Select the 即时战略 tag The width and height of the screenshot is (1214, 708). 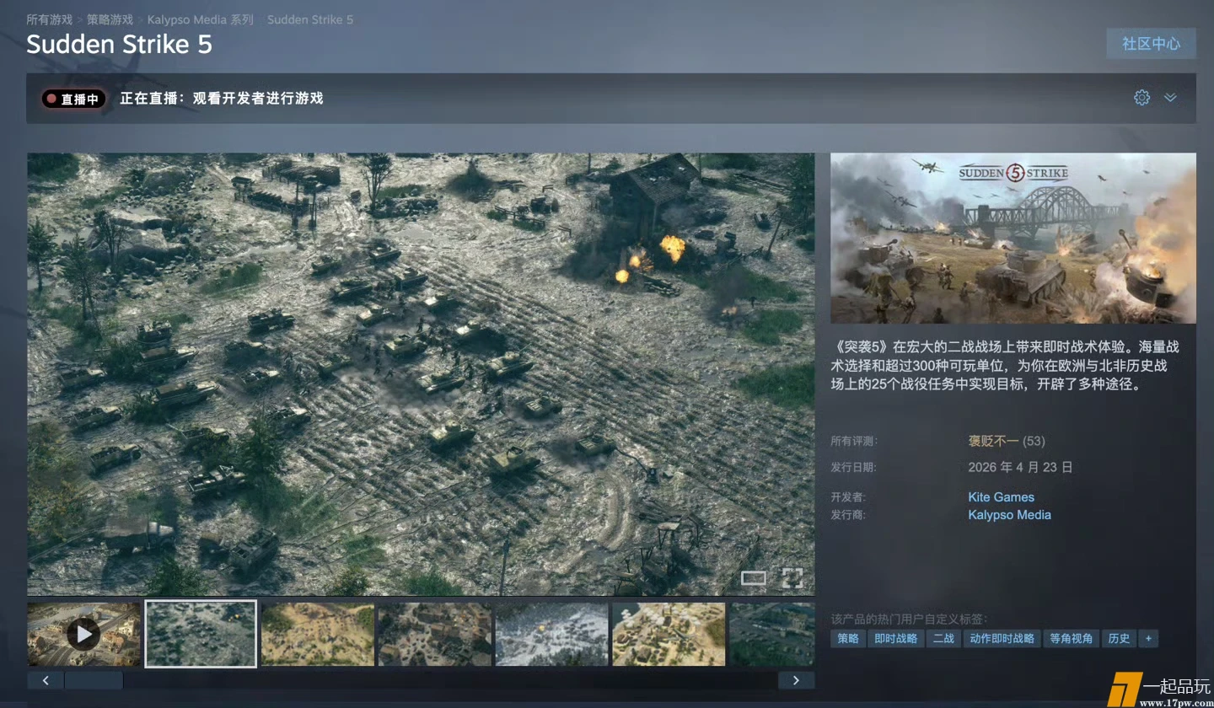(x=895, y=639)
